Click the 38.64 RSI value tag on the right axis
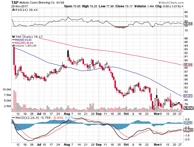 click(x=188, y=24)
